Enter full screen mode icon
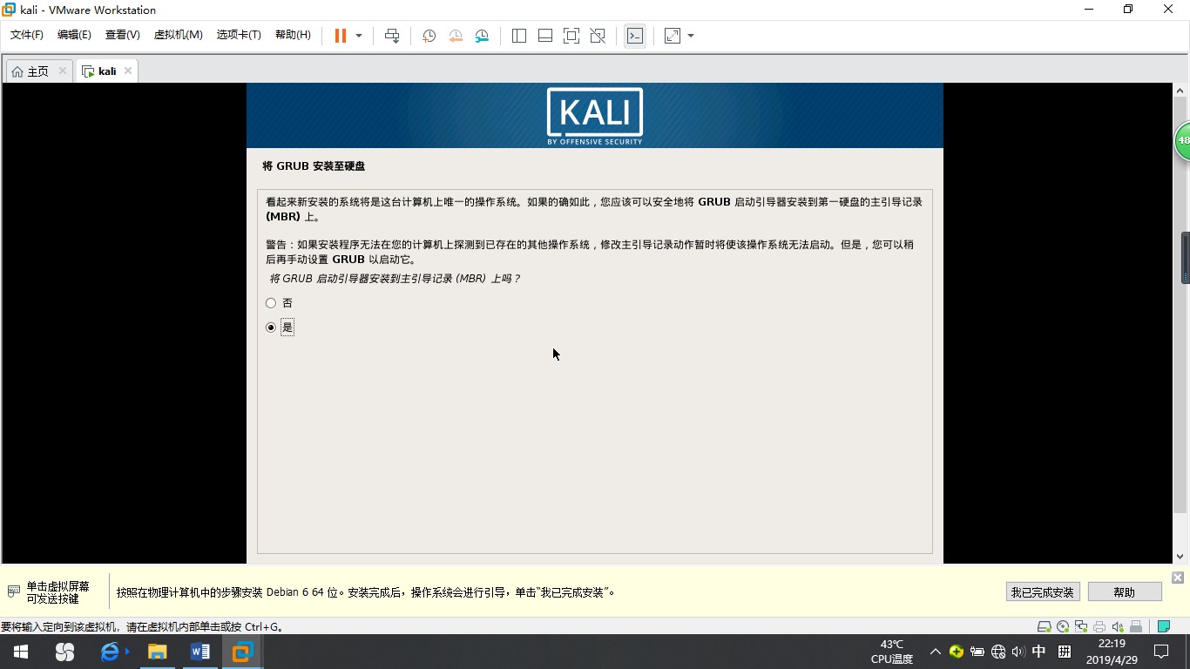This screenshot has height=669, width=1190. click(x=571, y=36)
